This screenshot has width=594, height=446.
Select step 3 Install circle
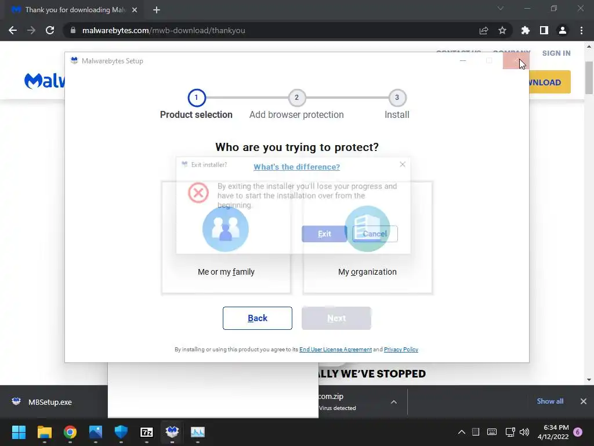[397, 98]
